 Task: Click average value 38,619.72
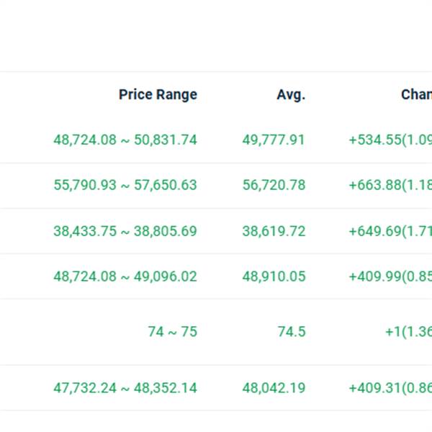274,231
